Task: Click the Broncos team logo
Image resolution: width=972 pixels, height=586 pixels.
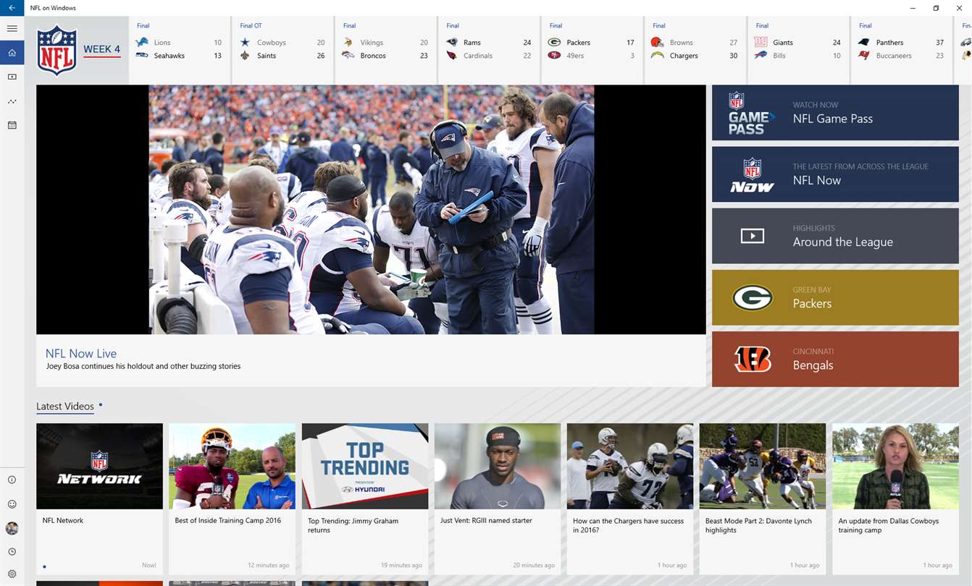Action: [348, 56]
